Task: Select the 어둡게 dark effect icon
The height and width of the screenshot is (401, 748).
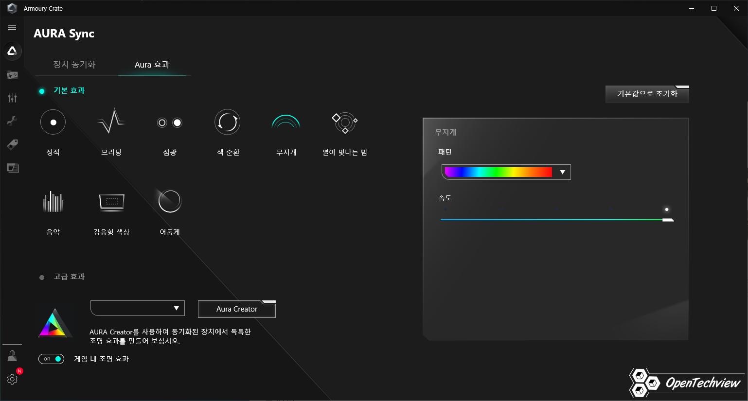Action: coord(170,201)
